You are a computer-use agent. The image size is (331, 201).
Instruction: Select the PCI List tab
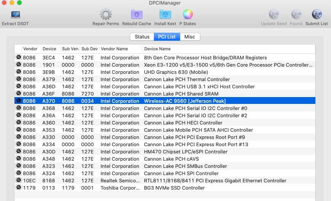(167, 37)
